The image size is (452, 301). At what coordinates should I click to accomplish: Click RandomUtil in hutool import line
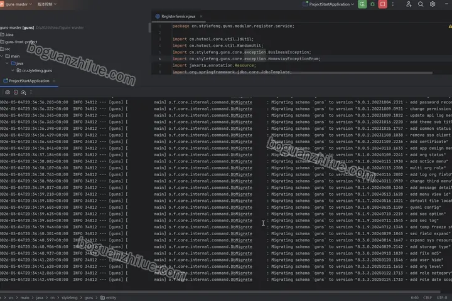pos(249,46)
